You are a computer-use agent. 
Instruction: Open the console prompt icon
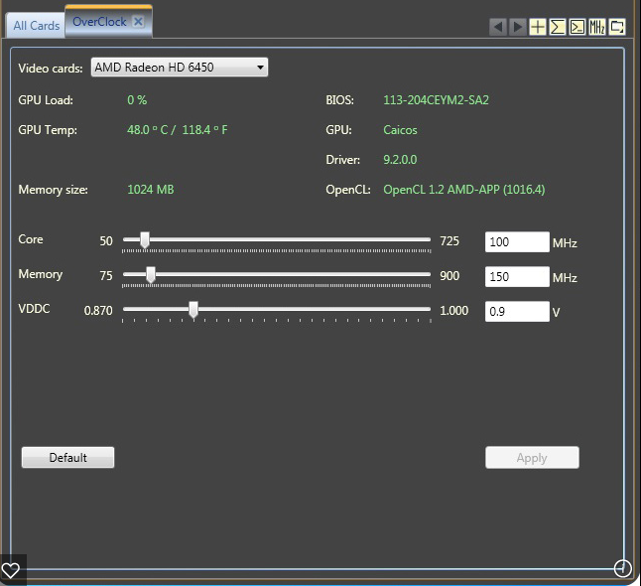point(577,27)
